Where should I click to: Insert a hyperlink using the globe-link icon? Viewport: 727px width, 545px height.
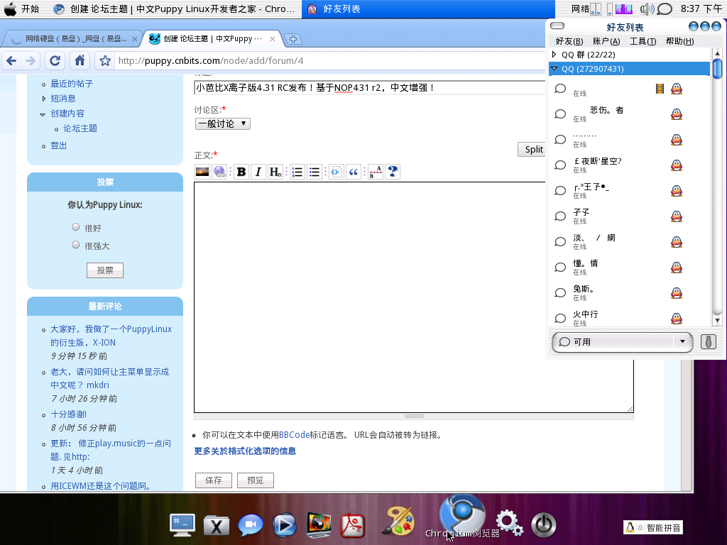220,172
